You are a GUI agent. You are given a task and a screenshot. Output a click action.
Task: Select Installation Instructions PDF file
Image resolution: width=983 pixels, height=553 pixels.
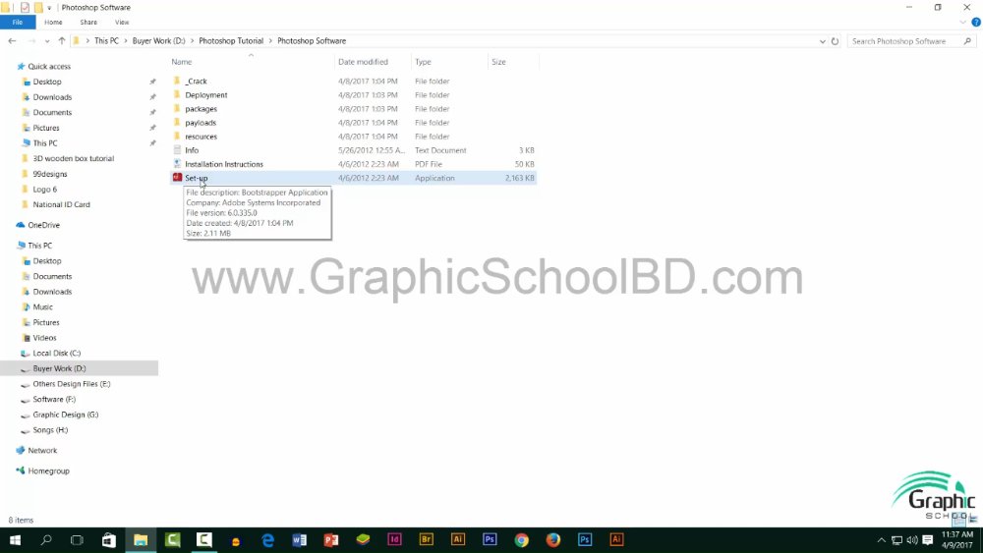click(x=224, y=164)
